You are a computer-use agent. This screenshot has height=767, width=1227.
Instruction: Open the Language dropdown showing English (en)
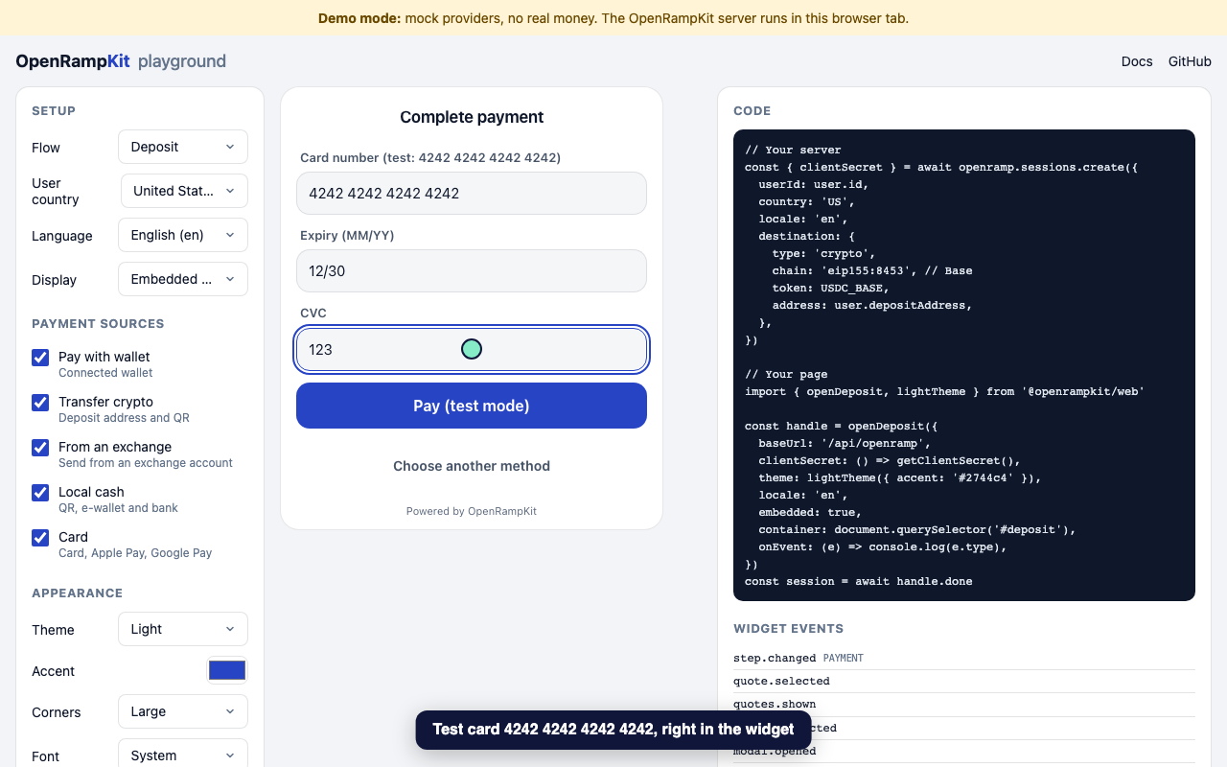183,235
